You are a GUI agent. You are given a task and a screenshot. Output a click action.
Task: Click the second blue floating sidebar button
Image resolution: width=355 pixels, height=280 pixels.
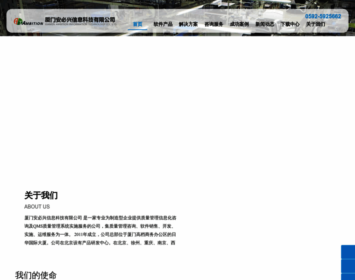point(348,266)
